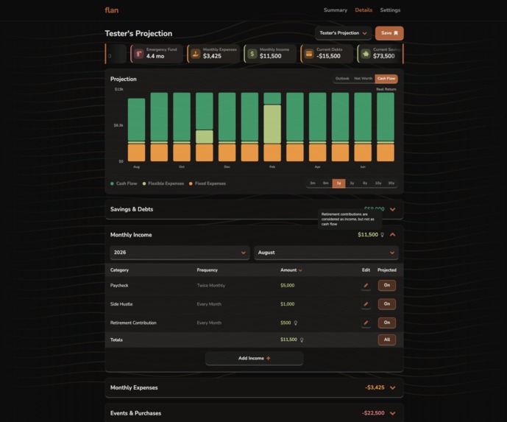Toggle Side Hustle projected On switch
Image resolution: width=507 pixels, height=422 pixels.
387,304
